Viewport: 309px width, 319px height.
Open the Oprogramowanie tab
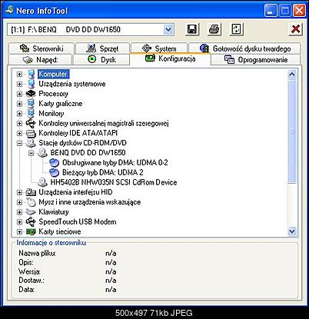[x=256, y=60]
